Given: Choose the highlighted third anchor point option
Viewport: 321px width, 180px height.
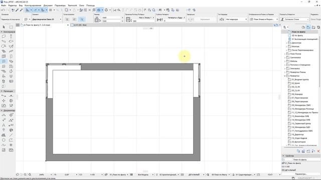Looking at the screenshot, I should (x=82, y=19).
